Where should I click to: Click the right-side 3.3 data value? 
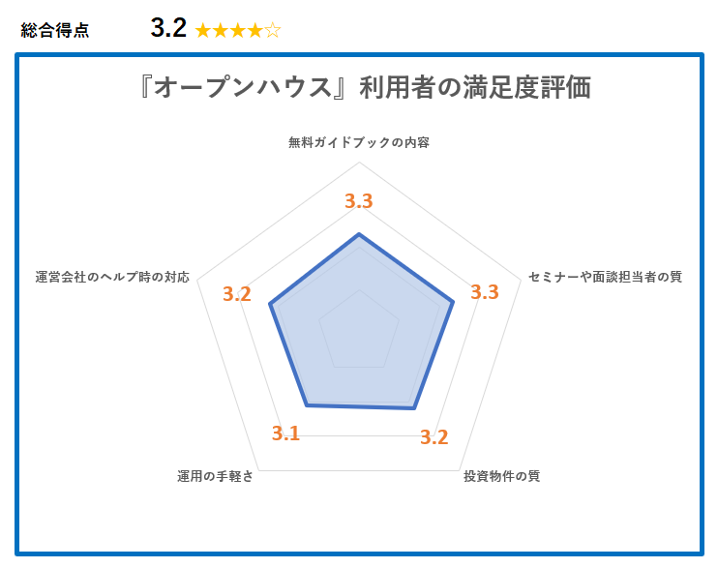coord(485,292)
